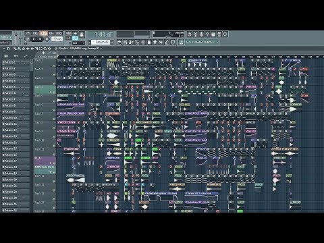The width and height of the screenshot is (324, 243).
Task: Toggle the Playlist magnet snap icon
Action: click(8, 49)
